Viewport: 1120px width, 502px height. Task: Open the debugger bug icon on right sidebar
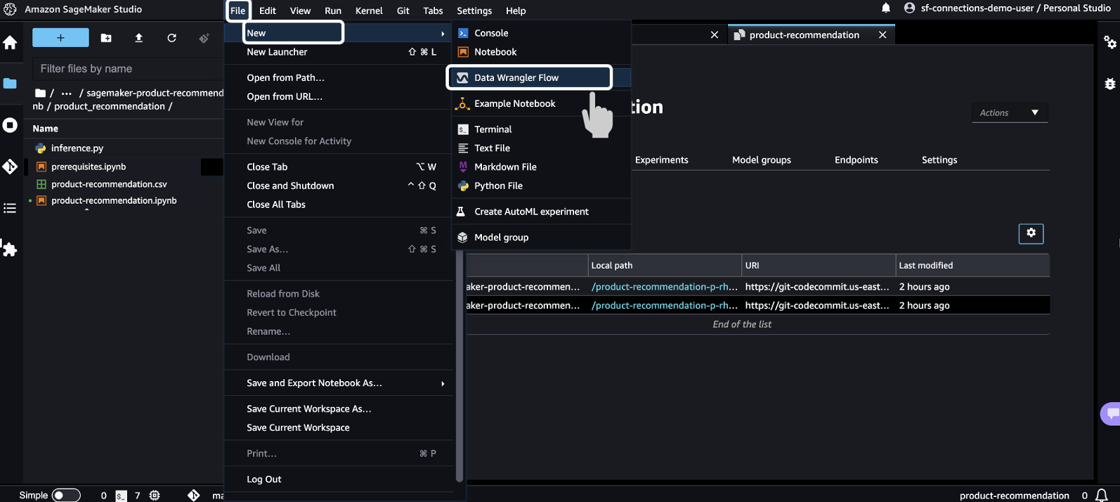(x=1110, y=84)
